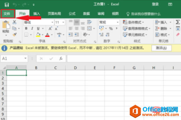Click Merge and Center icon
The width and height of the screenshot is (181, 120).
(89, 28)
